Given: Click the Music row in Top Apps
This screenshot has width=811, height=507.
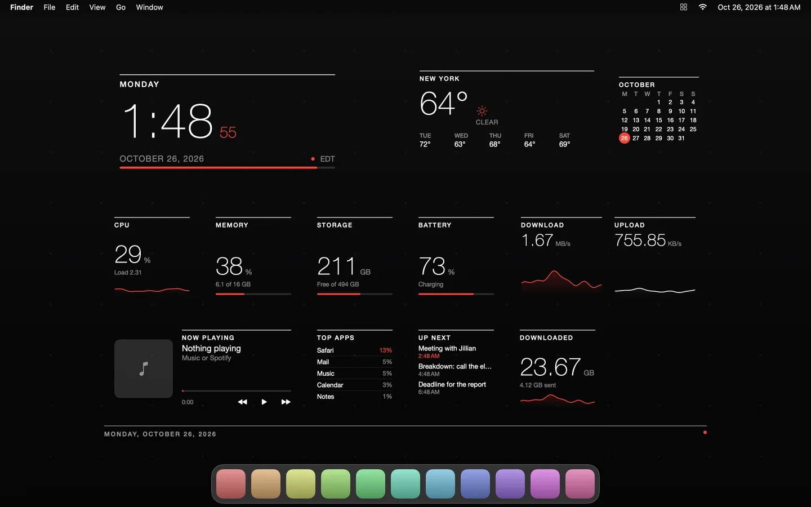Looking at the screenshot, I should (354, 373).
